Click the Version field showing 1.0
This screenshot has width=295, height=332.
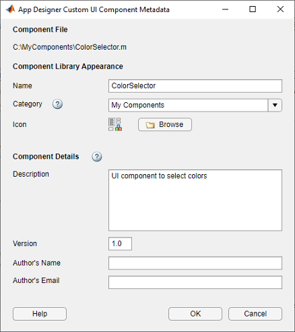[120, 244]
